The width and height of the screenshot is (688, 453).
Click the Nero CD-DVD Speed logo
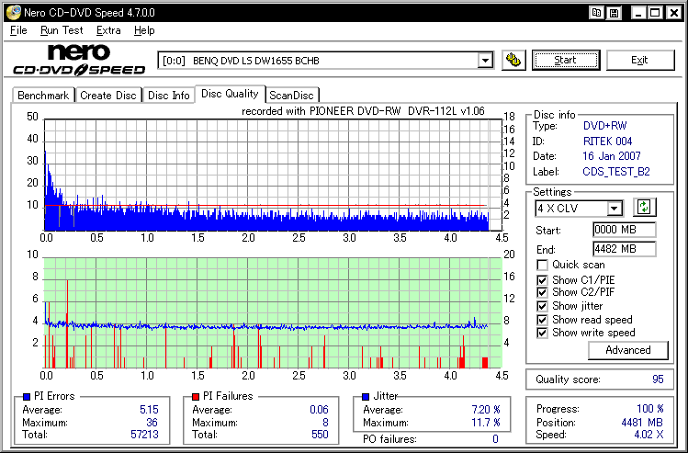coord(79,60)
